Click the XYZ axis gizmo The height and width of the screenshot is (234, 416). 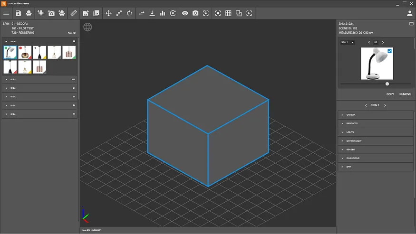coord(86,215)
